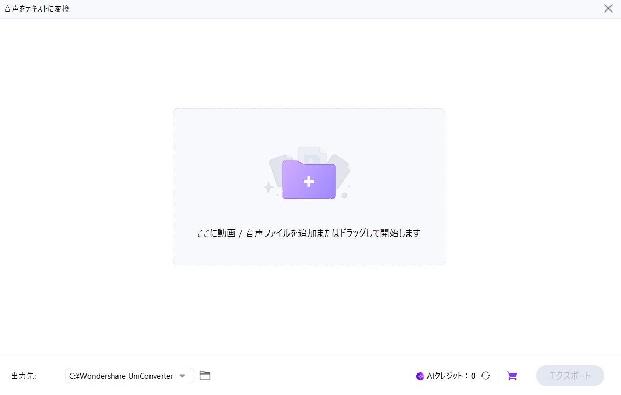621x395 pixels.
Task: Click the sparkle star beside the folder
Action: tap(269, 187)
